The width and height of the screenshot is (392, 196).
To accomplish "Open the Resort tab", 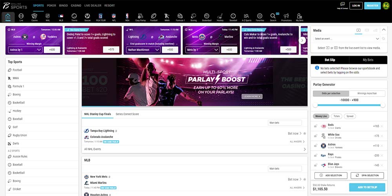I will click(x=109, y=5).
